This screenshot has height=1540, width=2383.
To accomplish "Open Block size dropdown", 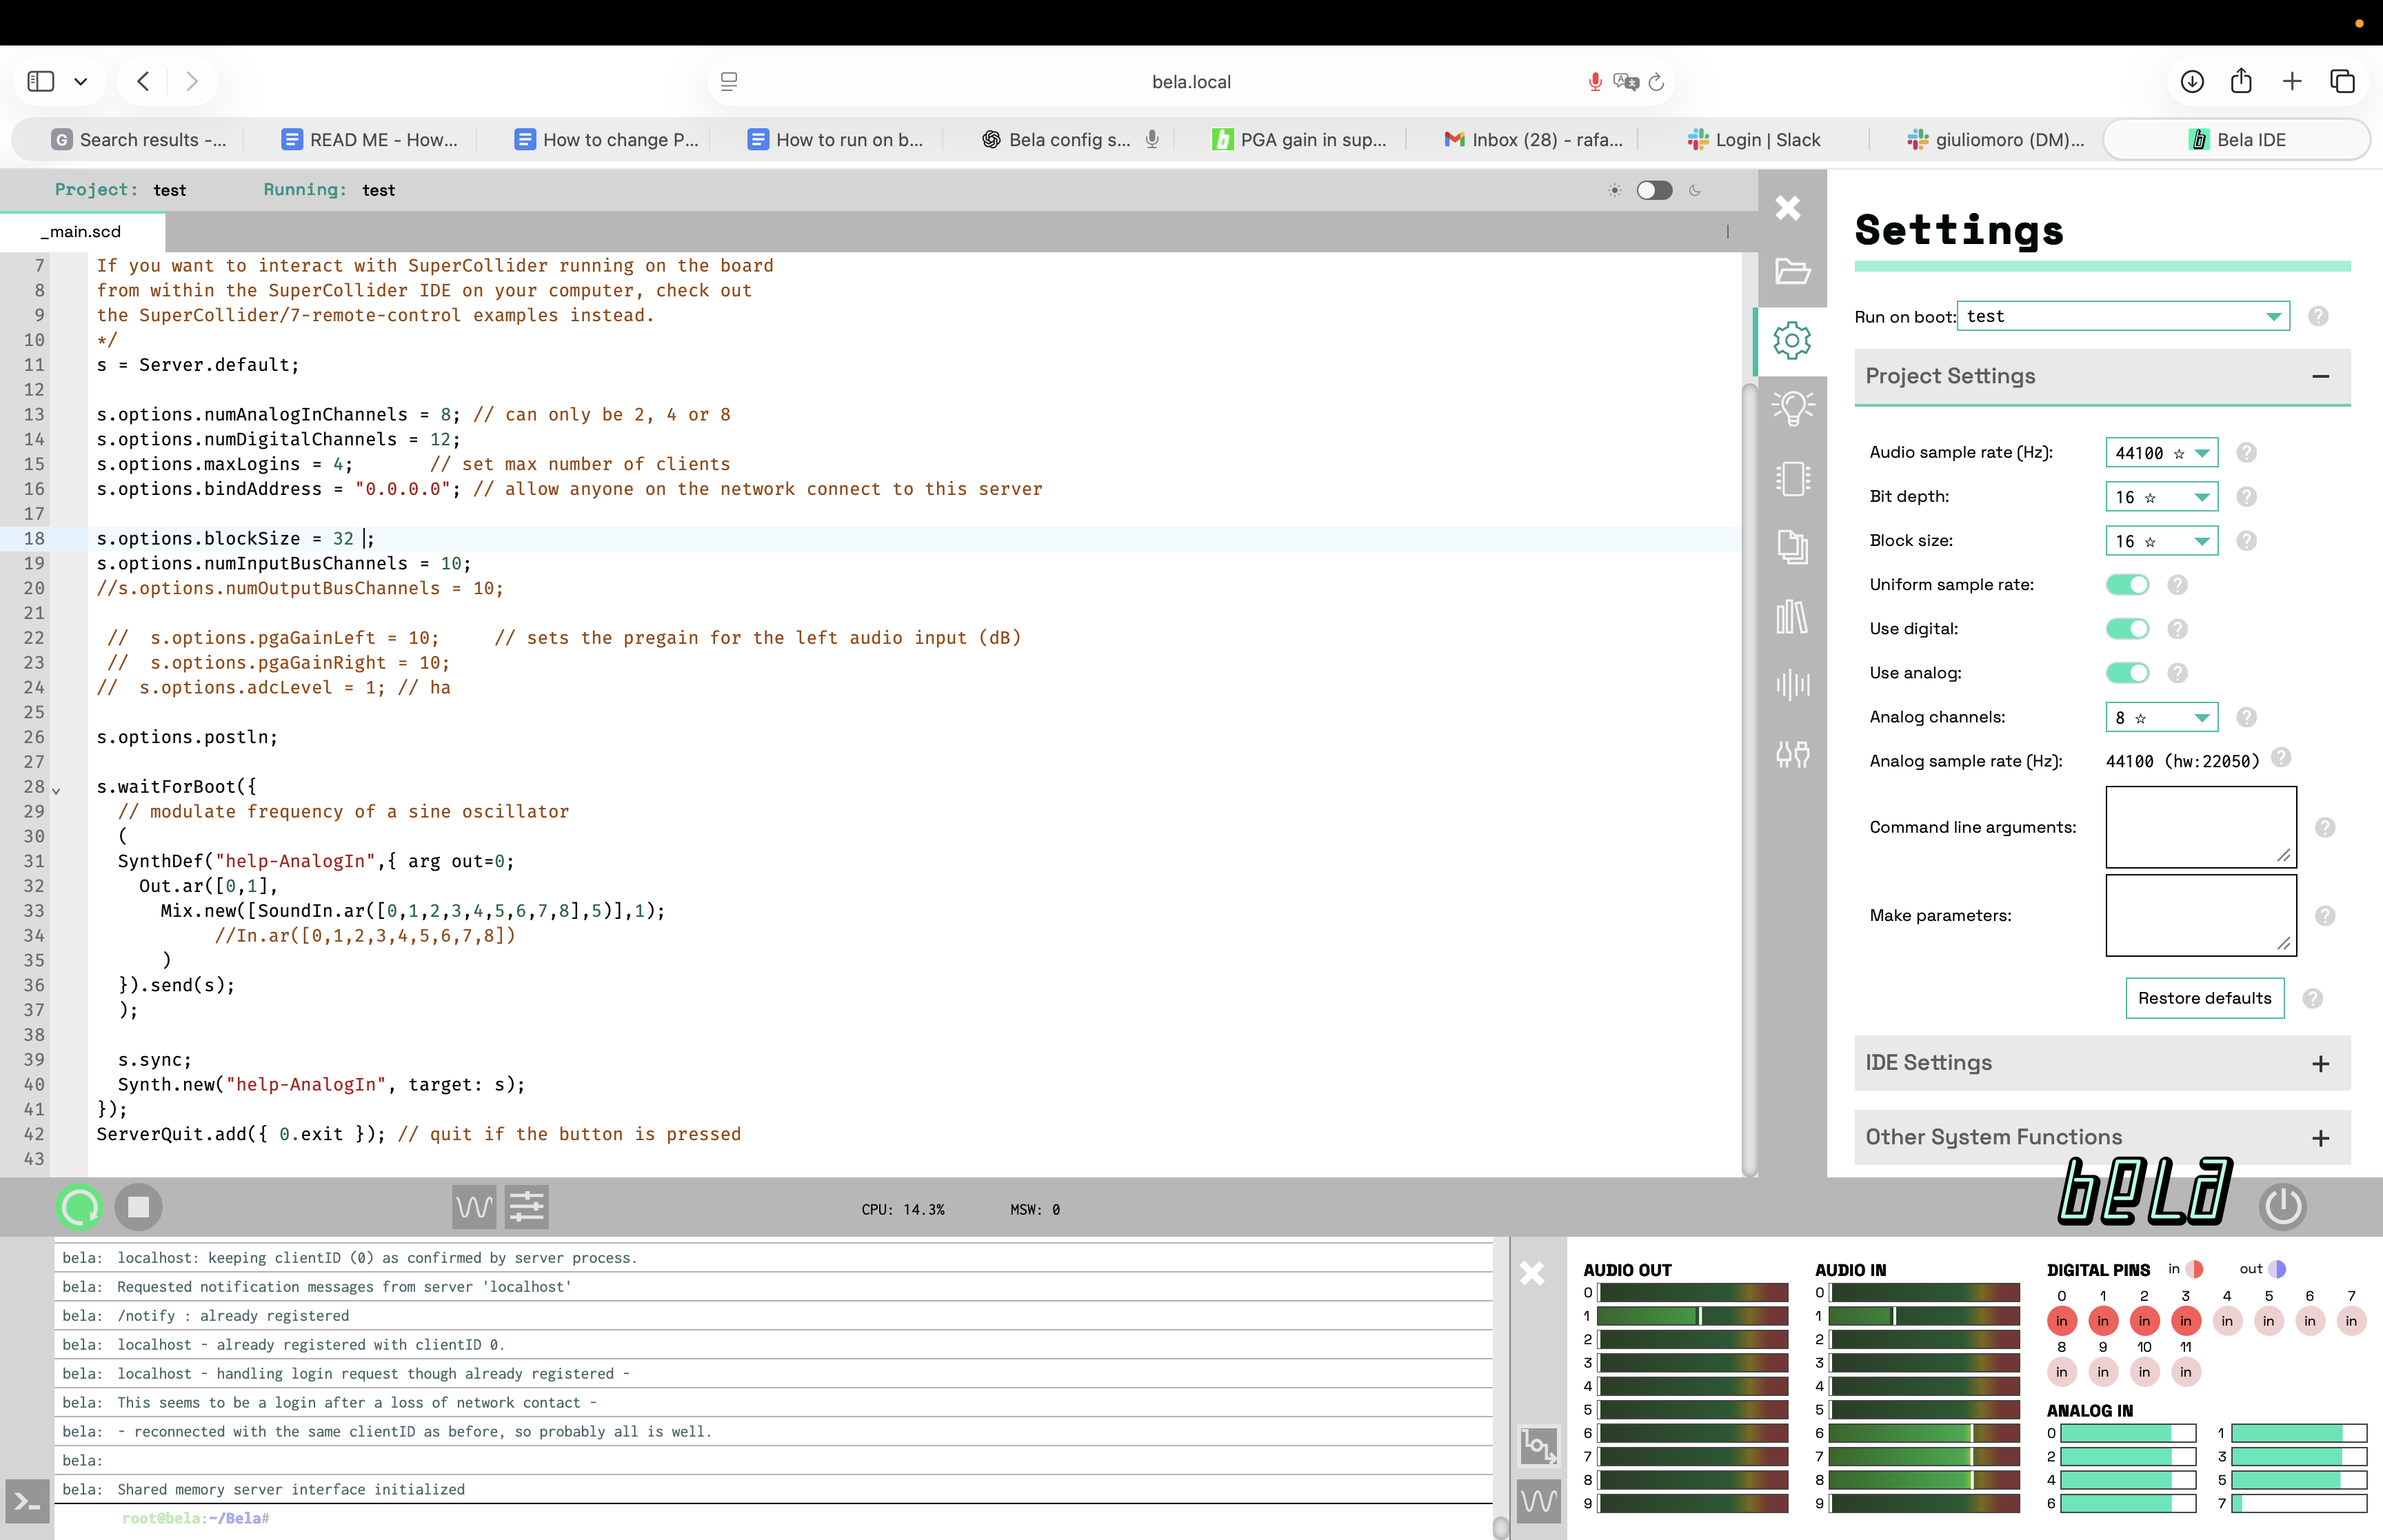I will 2161,540.
